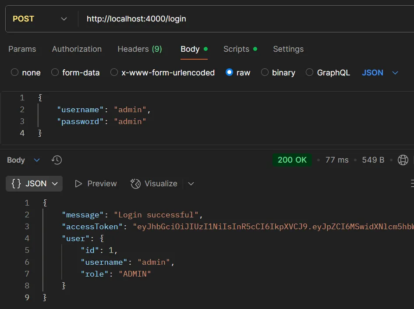Open the chevron next to Visualize
The height and width of the screenshot is (309, 414).
[x=191, y=184]
